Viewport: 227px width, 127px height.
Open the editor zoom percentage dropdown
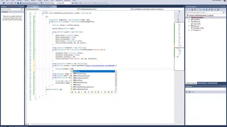coord(31,124)
